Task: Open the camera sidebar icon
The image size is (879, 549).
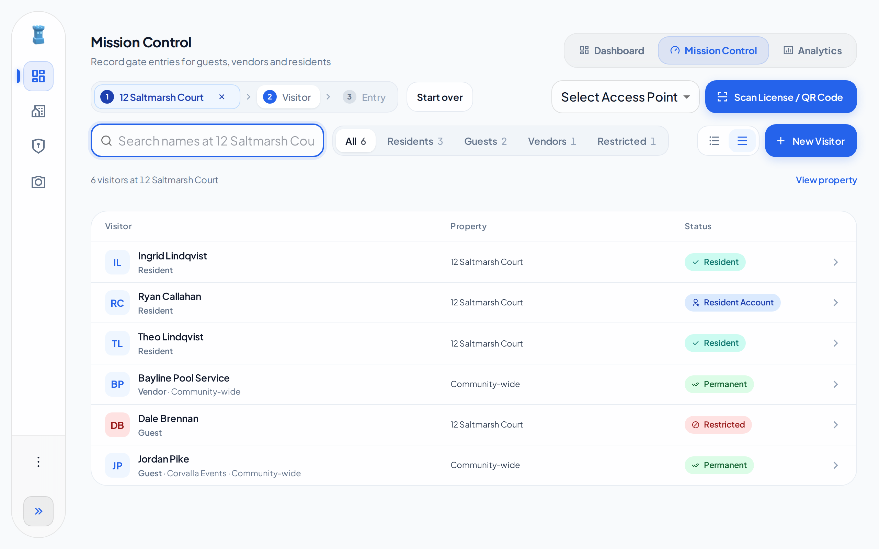Action: pos(38,182)
